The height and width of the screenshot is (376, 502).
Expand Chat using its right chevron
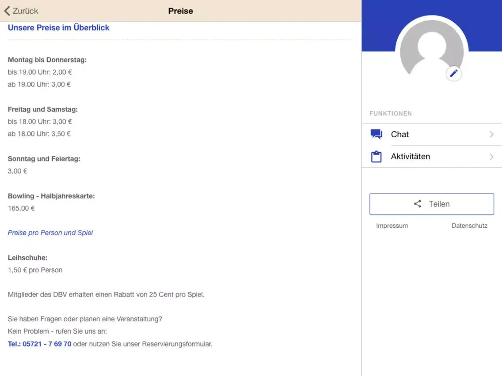click(x=491, y=134)
